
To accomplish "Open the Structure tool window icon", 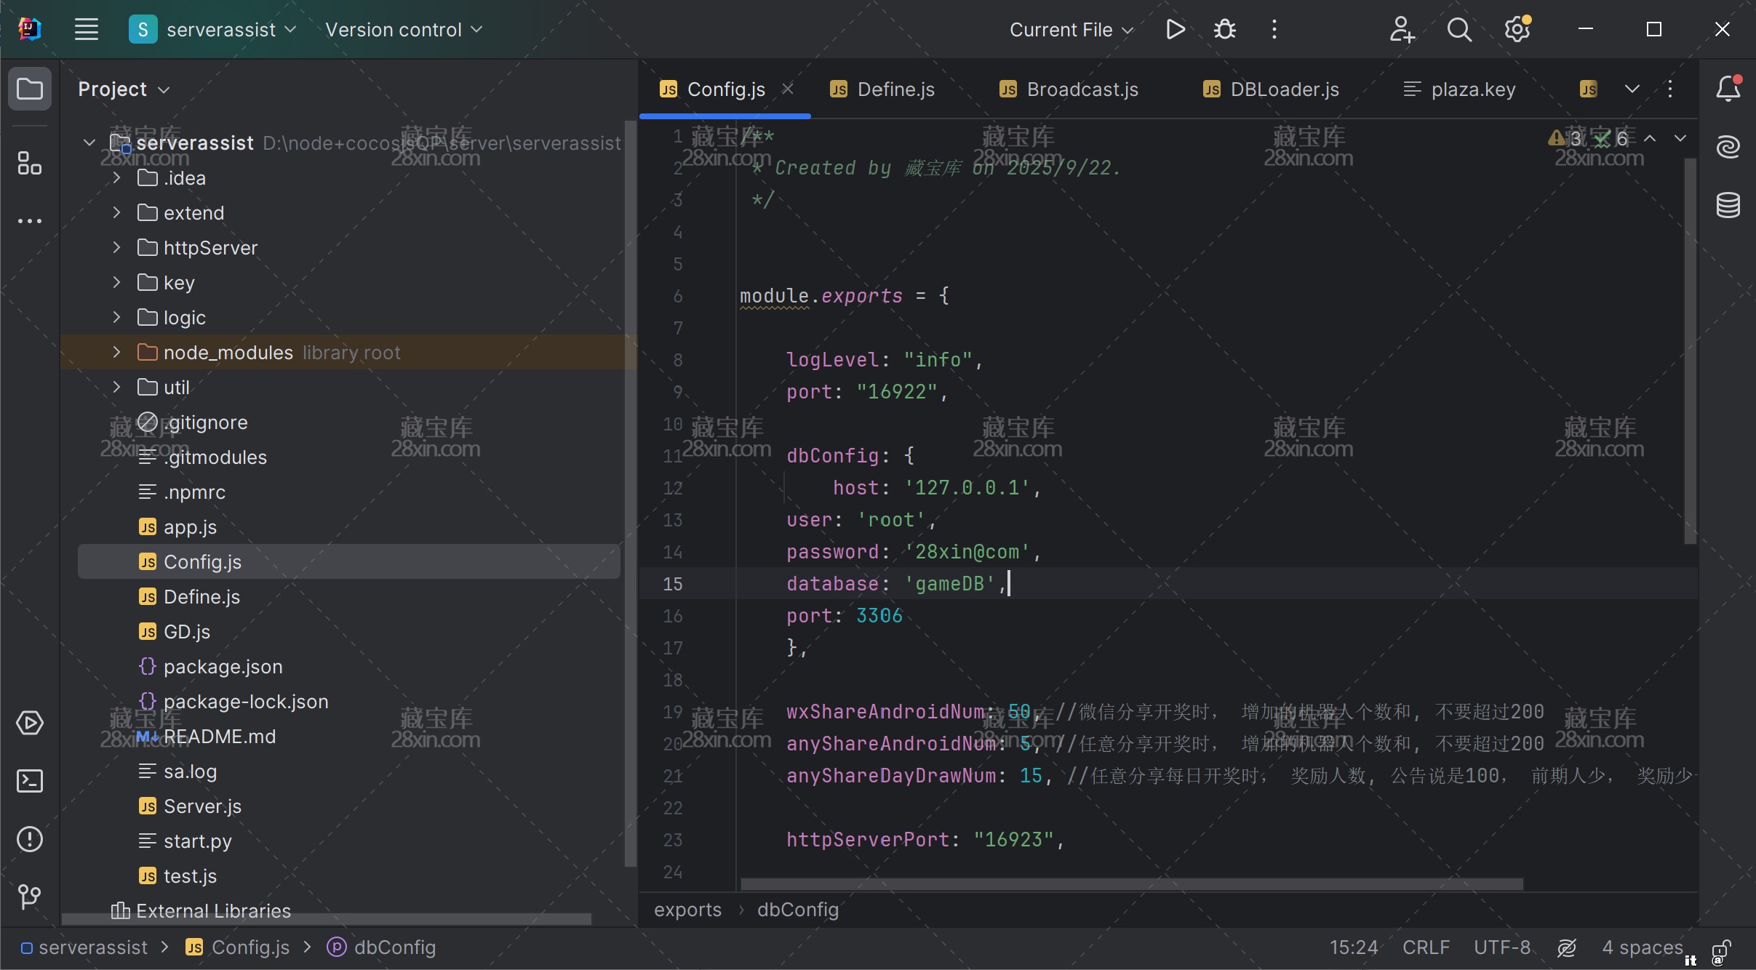I will (x=30, y=163).
